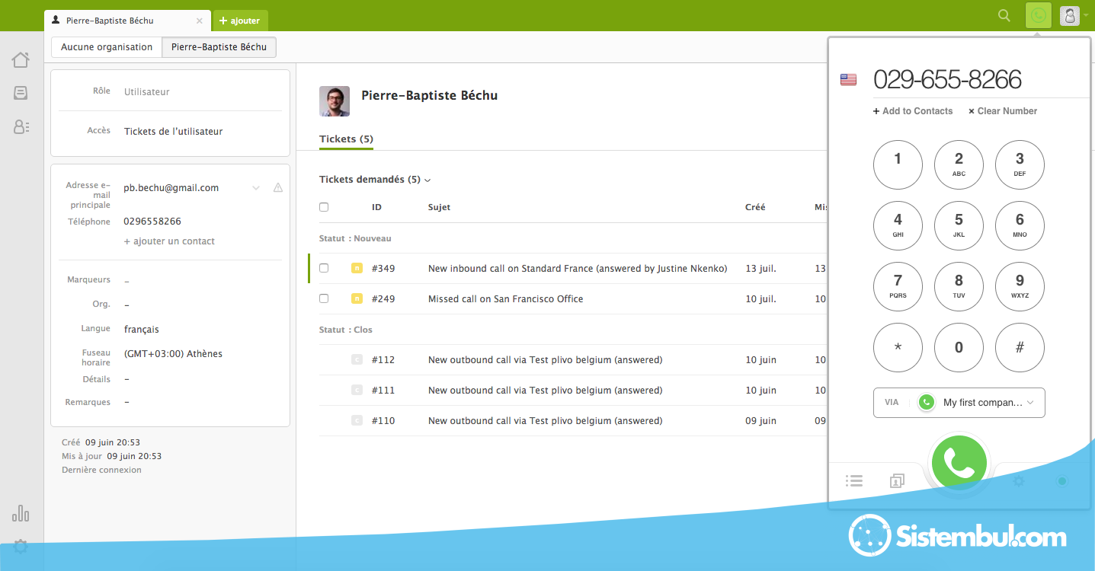Open the email address options chevron
The height and width of the screenshot is (571, 1095).
tap(256, 188)
